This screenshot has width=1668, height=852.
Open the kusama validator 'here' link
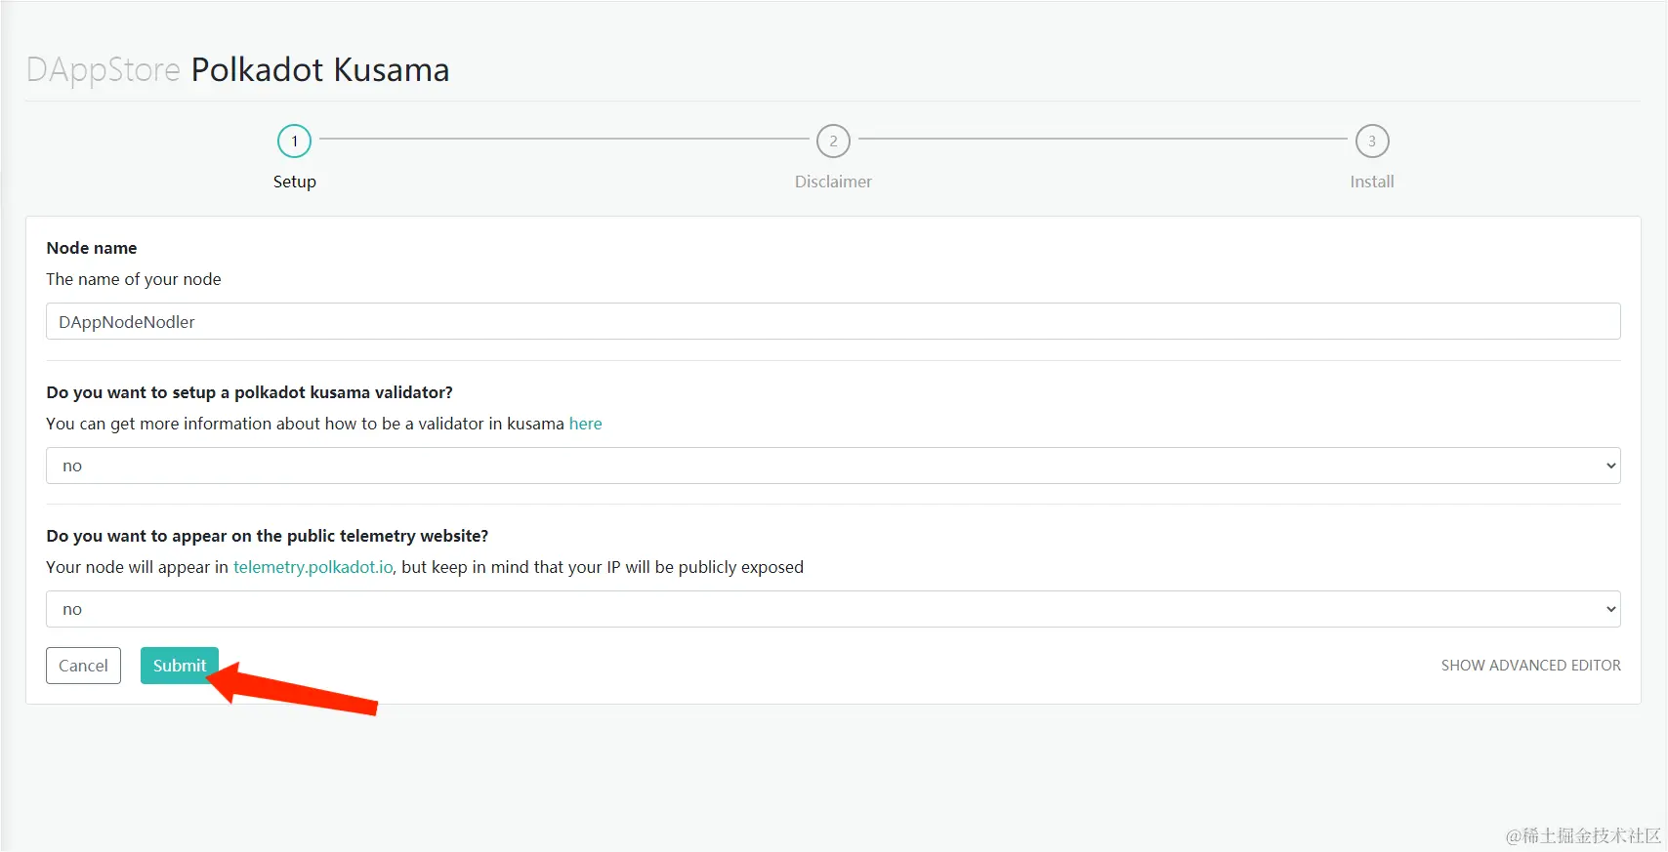(x=585, y=424)
